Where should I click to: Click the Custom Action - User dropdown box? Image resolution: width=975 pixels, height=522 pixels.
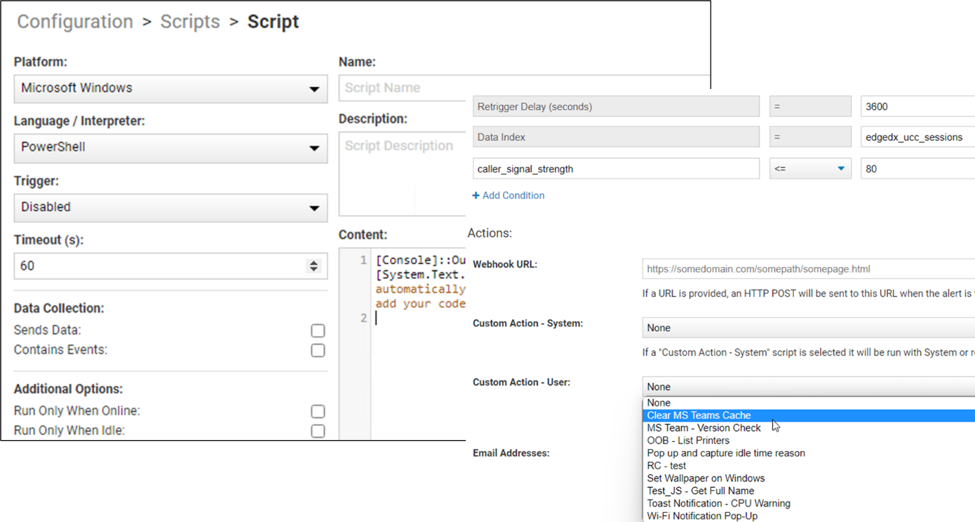[809, 387]
